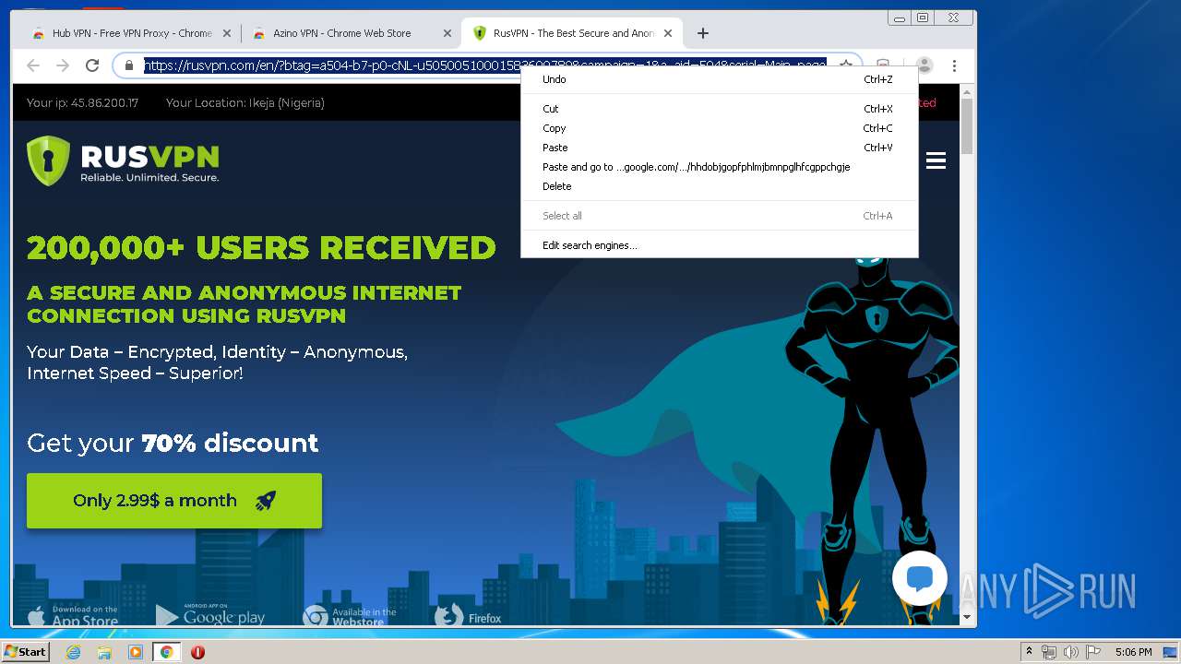Choose Paste in context menu
This screenshot has height=664, width=1181.
point(719,148)
